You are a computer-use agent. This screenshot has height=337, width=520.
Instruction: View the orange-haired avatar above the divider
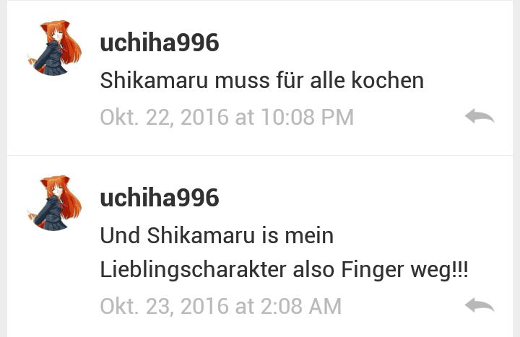(55, 48)
